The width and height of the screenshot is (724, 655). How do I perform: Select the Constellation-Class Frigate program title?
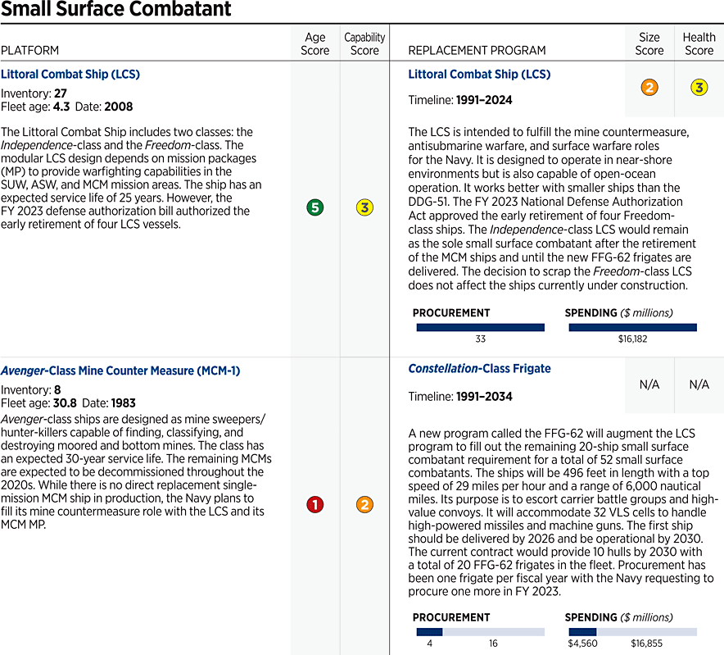[x=479, y=369]
